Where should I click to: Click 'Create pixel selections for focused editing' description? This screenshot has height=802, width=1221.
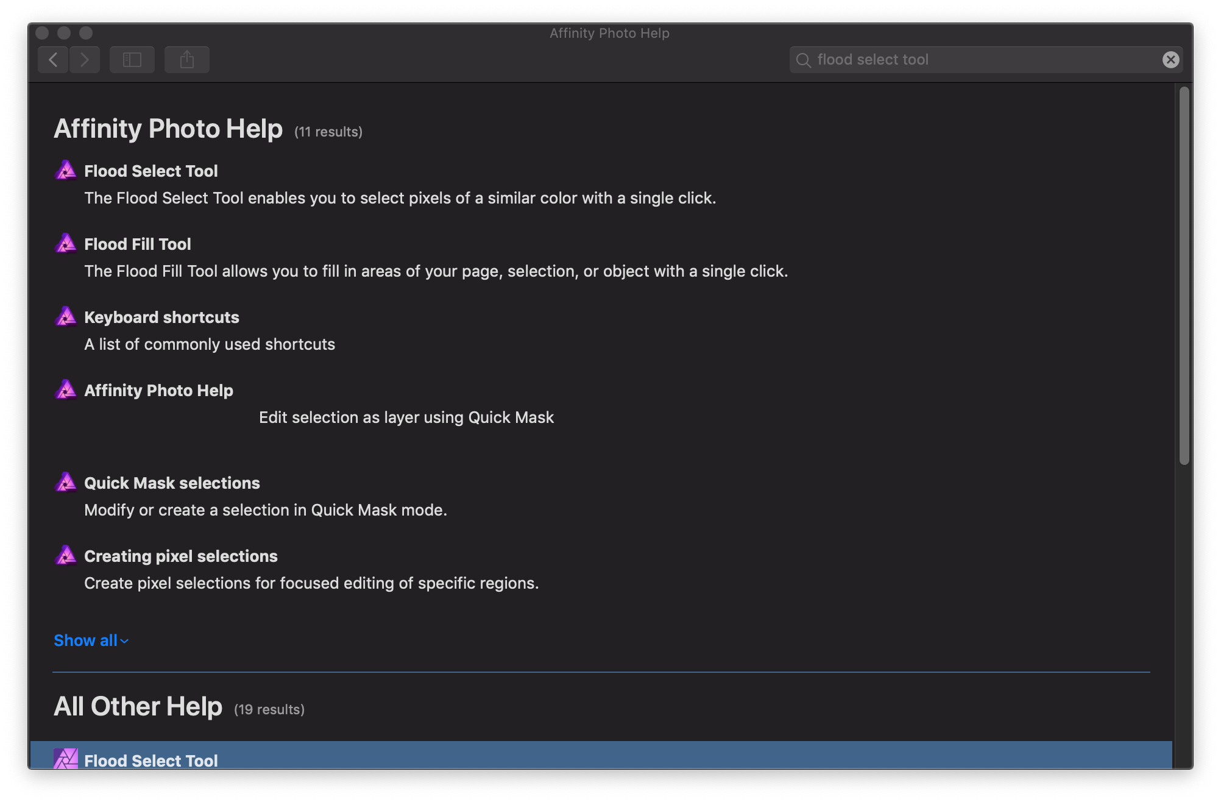pyautogui.click(x=311, y=583)
